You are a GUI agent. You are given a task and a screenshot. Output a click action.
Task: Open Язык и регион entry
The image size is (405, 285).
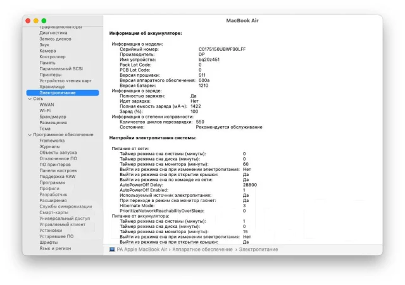[55, 248]
